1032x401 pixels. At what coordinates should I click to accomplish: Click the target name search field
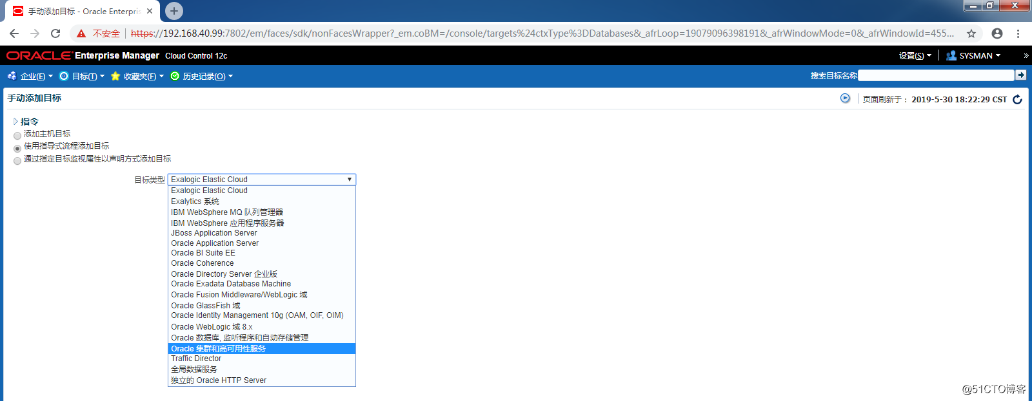[x=936, y=75]
